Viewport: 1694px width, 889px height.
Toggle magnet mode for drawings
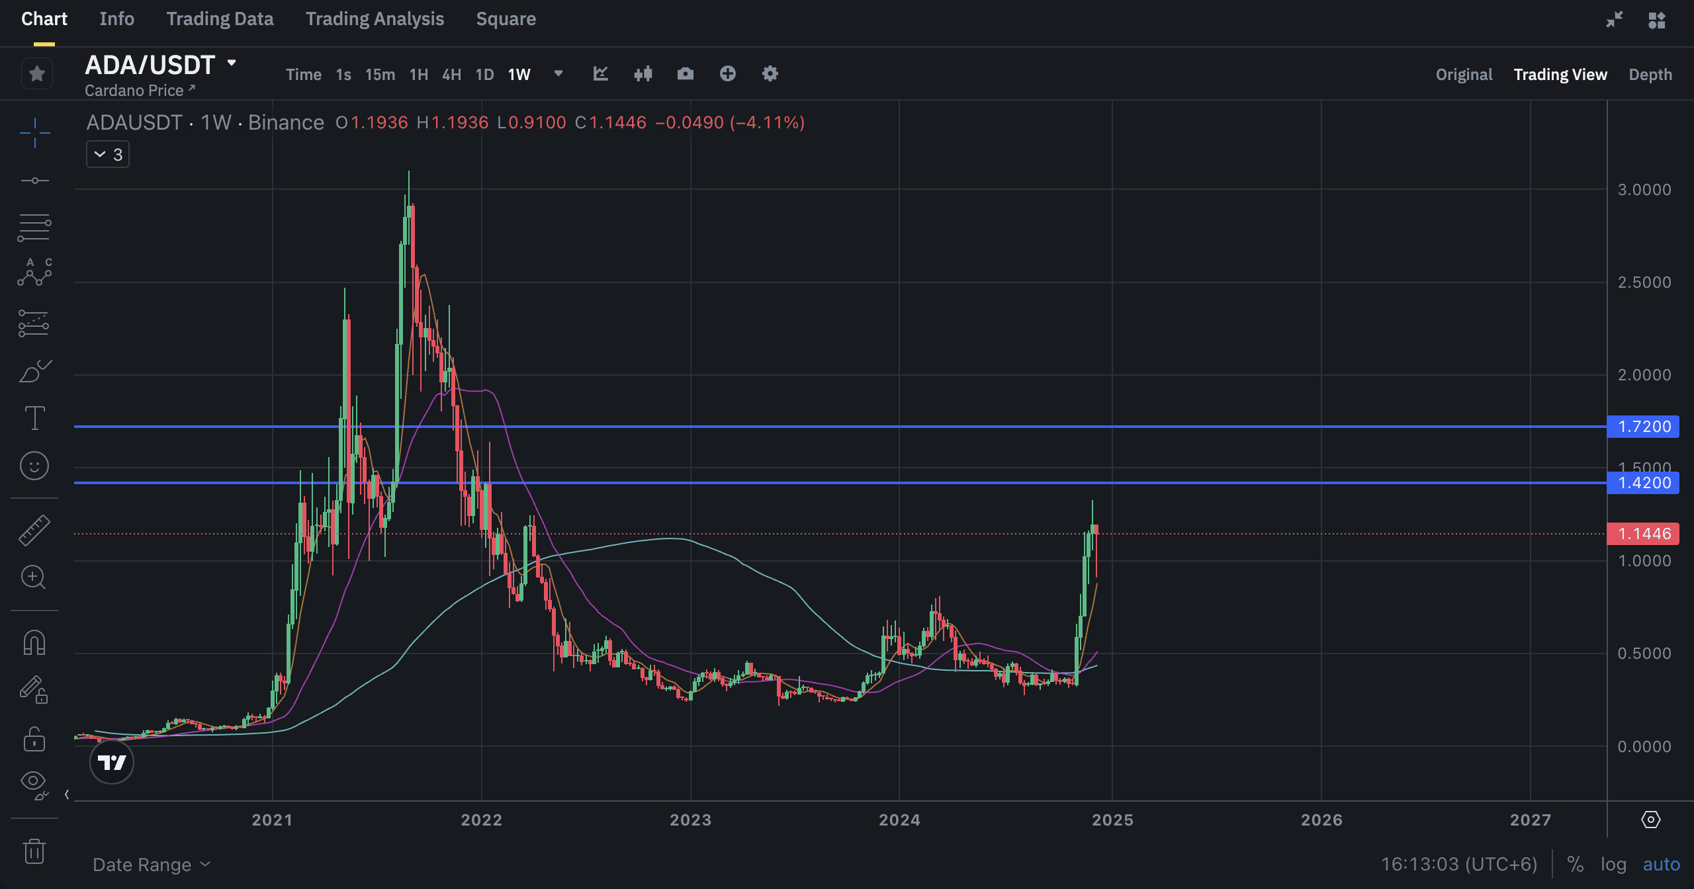[34, 642]
